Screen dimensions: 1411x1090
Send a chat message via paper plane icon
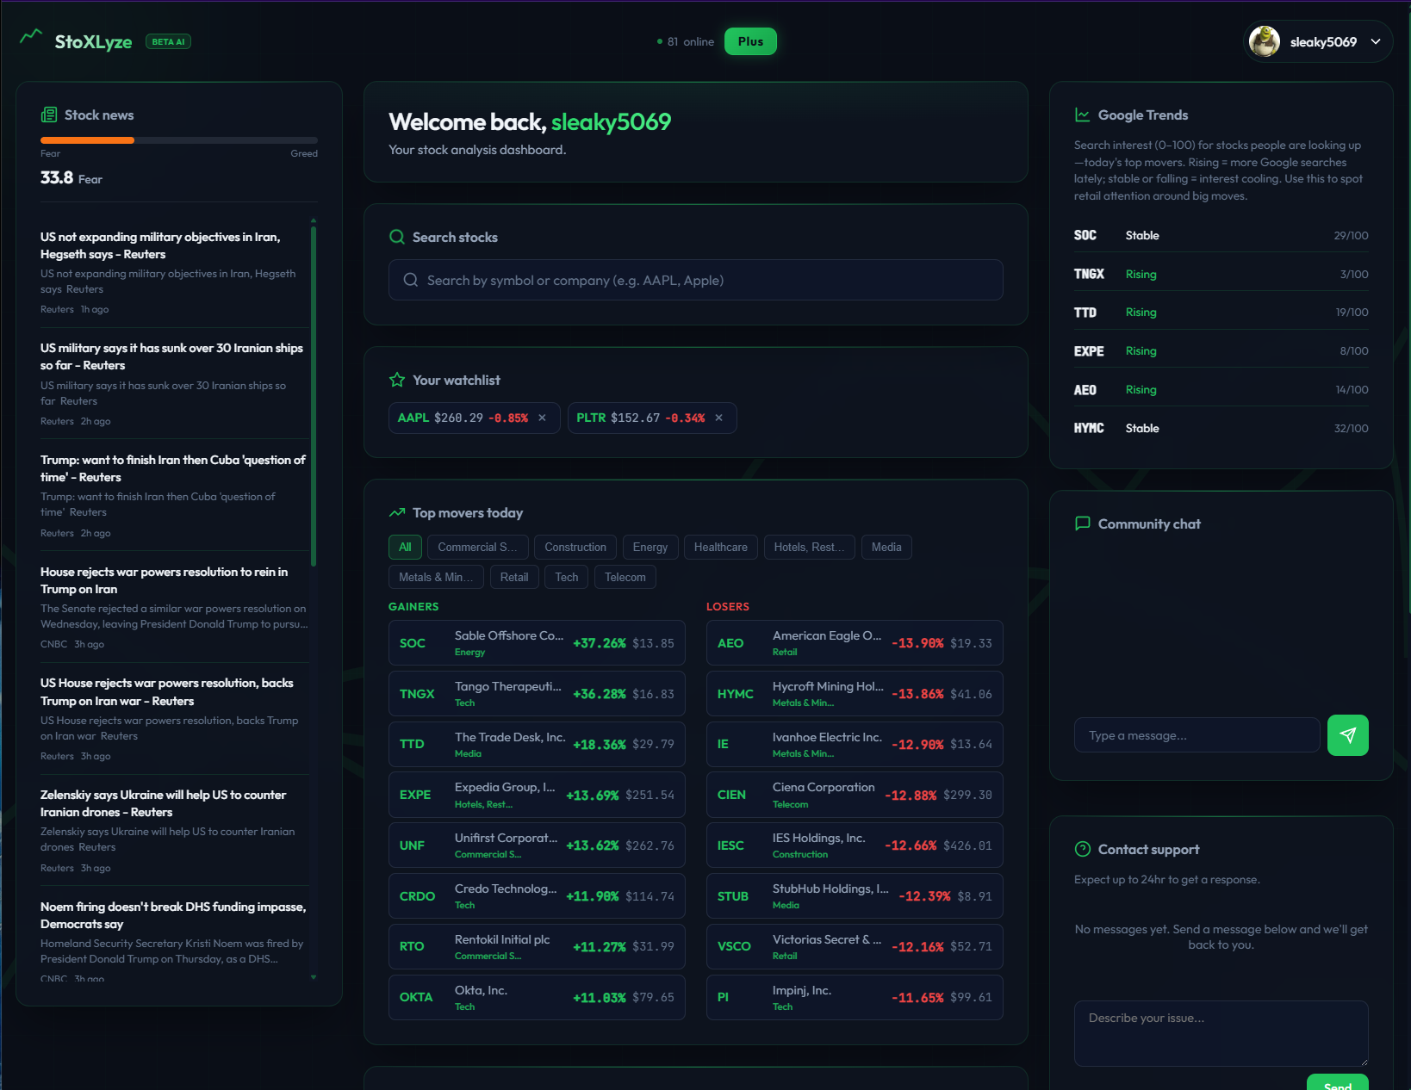tap(1347, 734)
